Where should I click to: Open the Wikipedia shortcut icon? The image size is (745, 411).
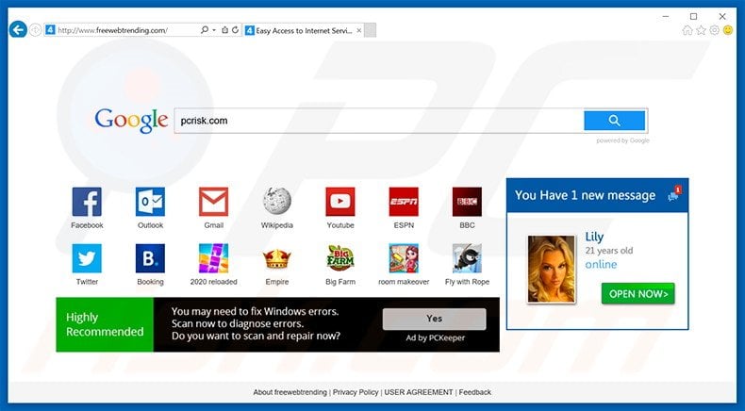tap(277, 201)
